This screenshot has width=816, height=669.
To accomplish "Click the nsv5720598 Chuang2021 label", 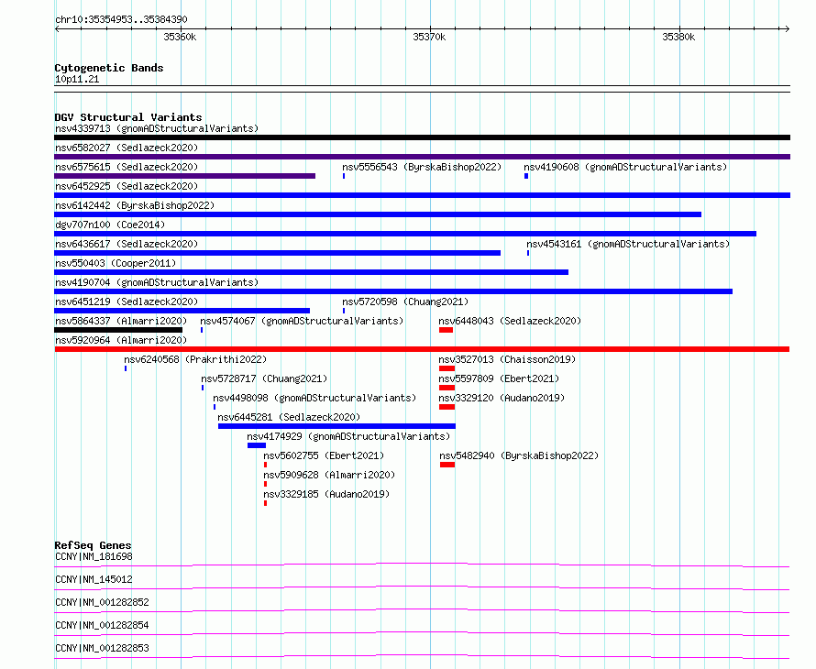I will (x=405, y=302).
